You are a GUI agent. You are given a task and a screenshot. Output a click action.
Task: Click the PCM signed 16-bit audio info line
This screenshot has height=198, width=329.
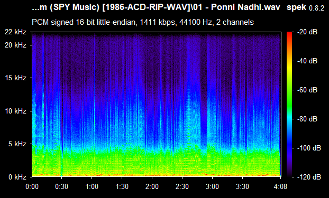pyautogui.click(x=143, y=22)
